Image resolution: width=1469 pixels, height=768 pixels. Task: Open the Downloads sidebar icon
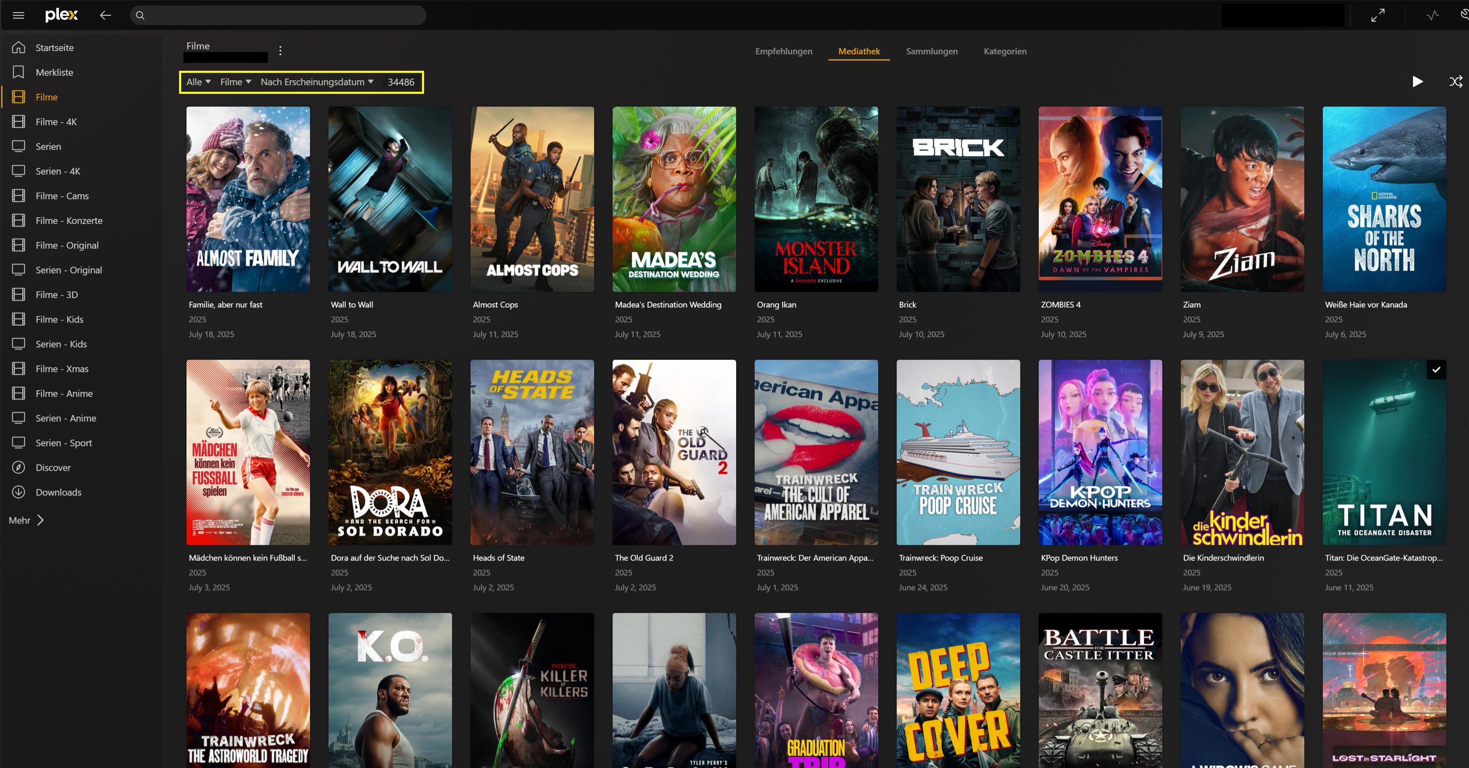coord(19,492)
